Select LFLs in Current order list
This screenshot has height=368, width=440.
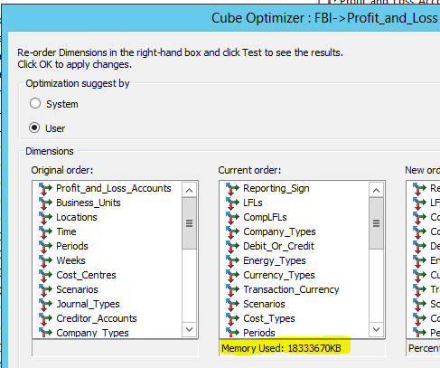[253, 203]
